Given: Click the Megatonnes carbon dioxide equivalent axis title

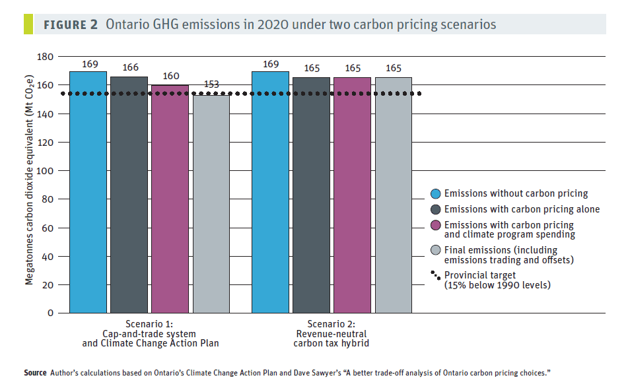Looking at the screenshot, I should (x=29, y=180).
